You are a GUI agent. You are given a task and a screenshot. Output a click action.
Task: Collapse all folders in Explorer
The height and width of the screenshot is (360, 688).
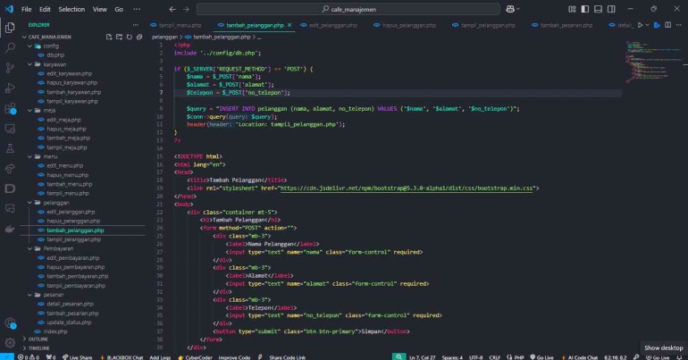[139, 37]
